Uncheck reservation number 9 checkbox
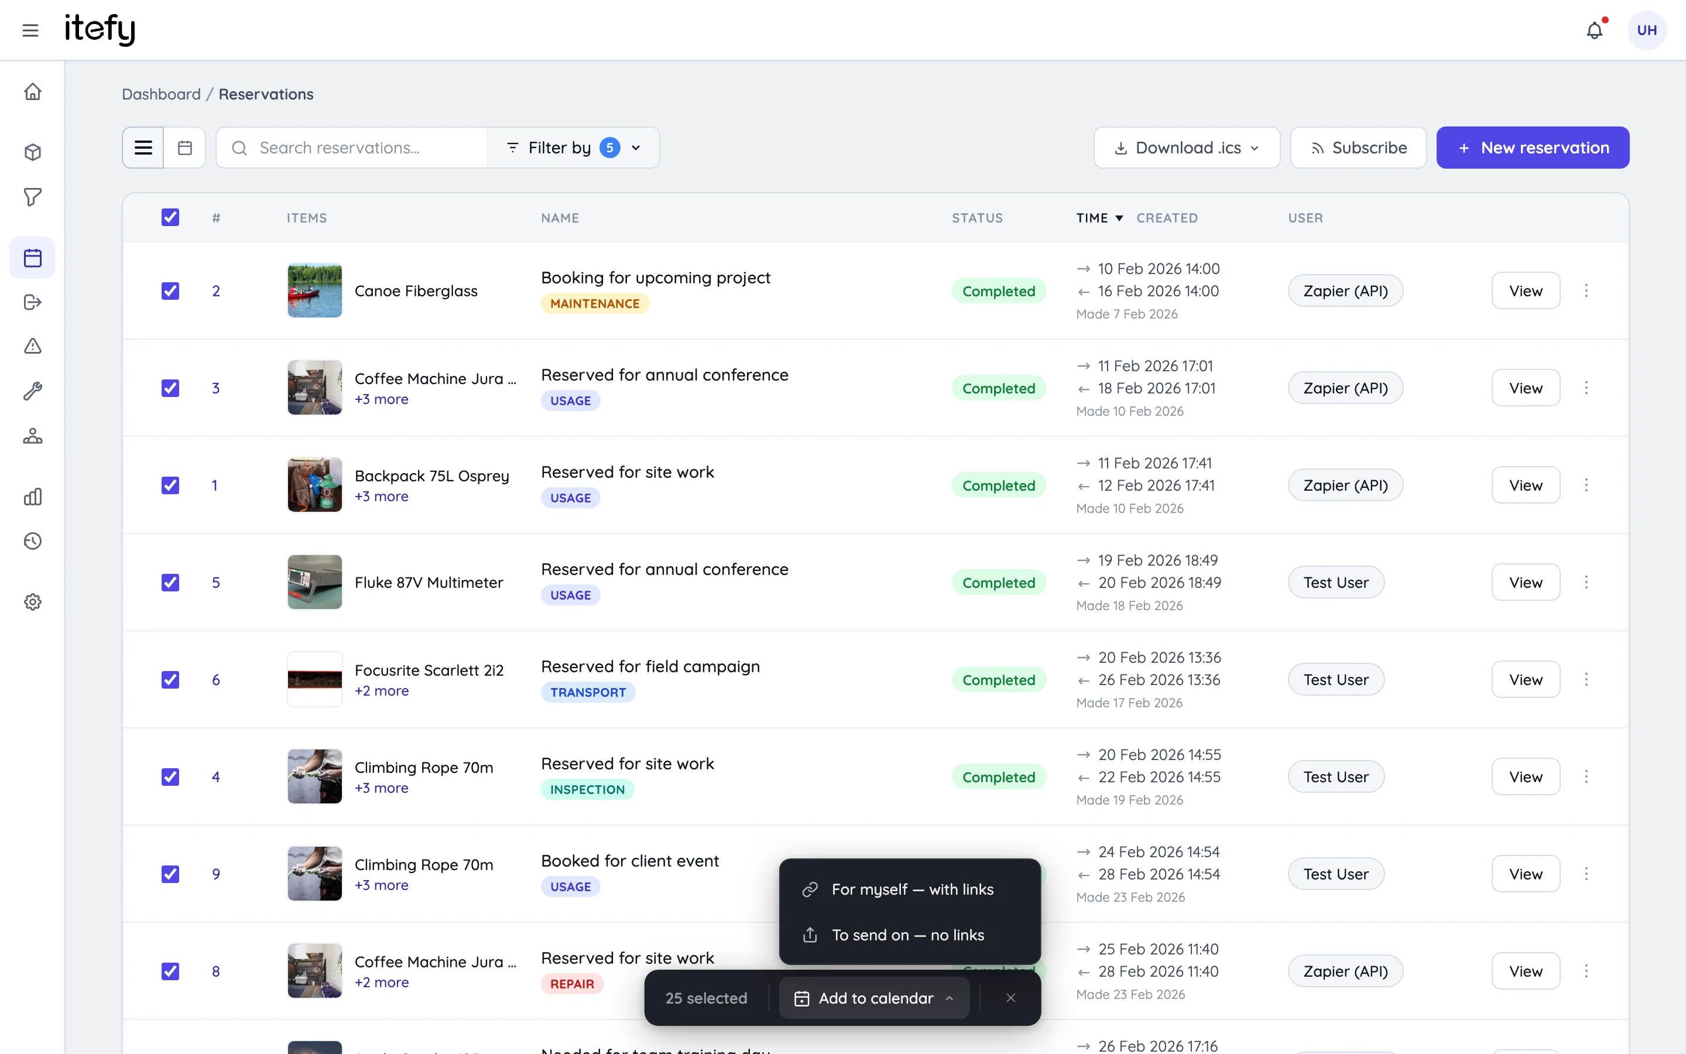The image size is (1686, 1054). pos(170,874)
